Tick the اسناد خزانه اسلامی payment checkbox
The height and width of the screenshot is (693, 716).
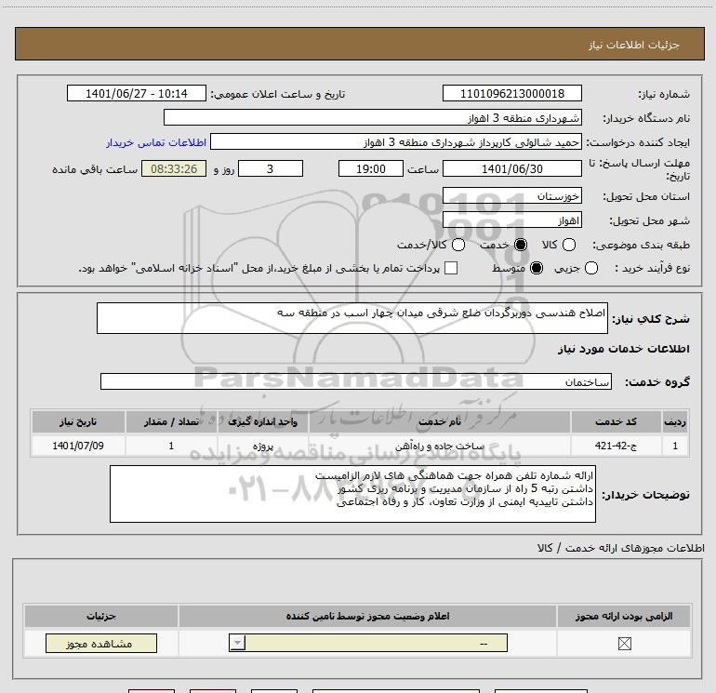(451, 268)
